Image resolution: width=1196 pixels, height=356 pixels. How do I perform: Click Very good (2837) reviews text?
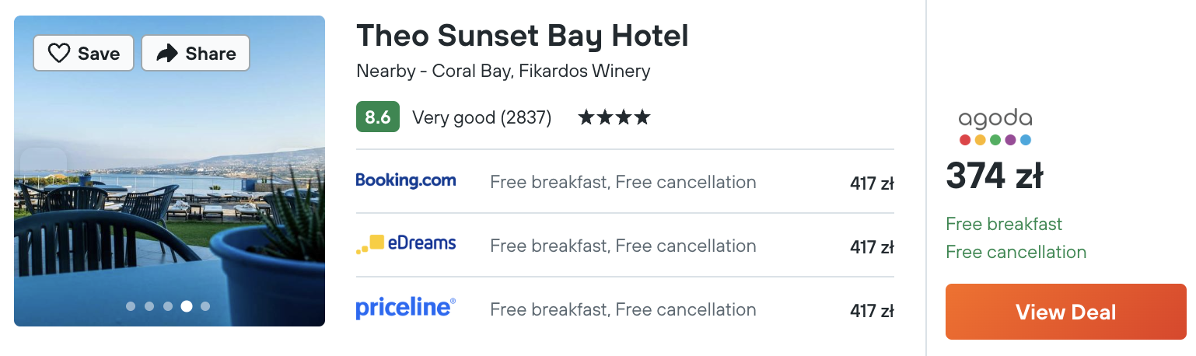pyautogui.click(x=482, y=117)
